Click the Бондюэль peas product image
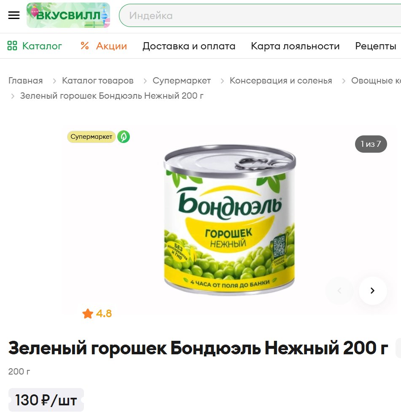 [230, 220]
